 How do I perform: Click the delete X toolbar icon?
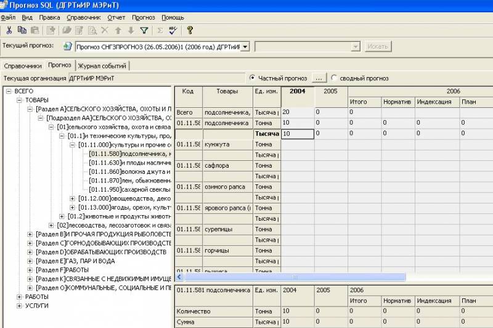105,30
